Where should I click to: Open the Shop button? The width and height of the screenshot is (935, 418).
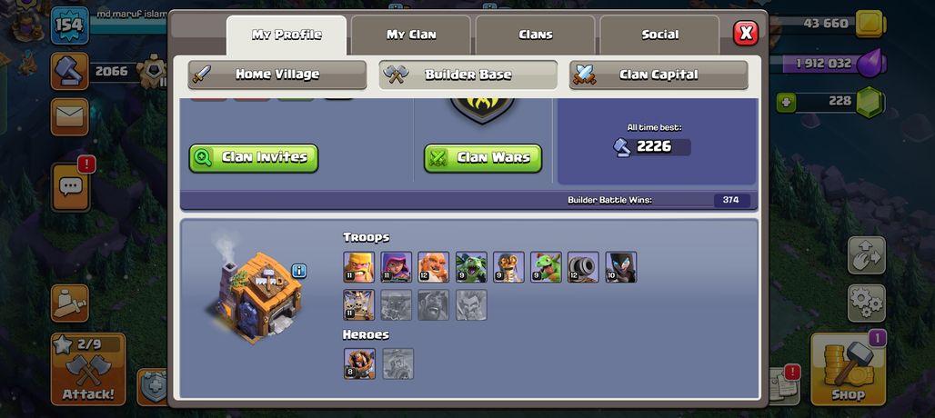tap(848, 369)
